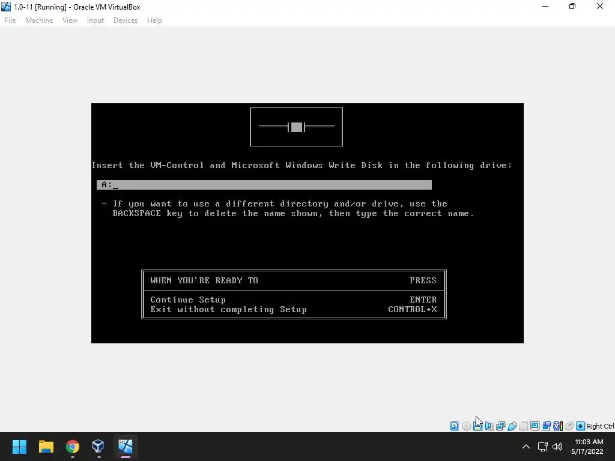Open the Machine menu
Viewport: 615px width, 461px height.
click(39, 20)
